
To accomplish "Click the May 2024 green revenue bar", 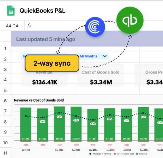I will [93, 125].
